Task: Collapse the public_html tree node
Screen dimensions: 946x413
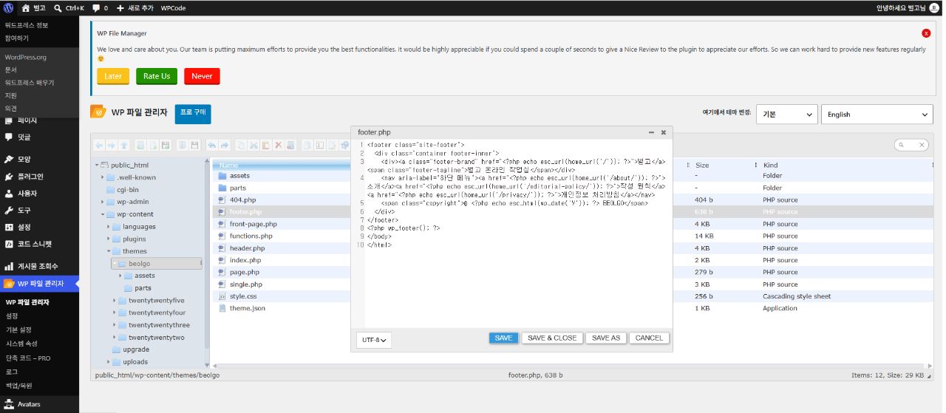Action: pyautogui.click(x=97, y=165)
